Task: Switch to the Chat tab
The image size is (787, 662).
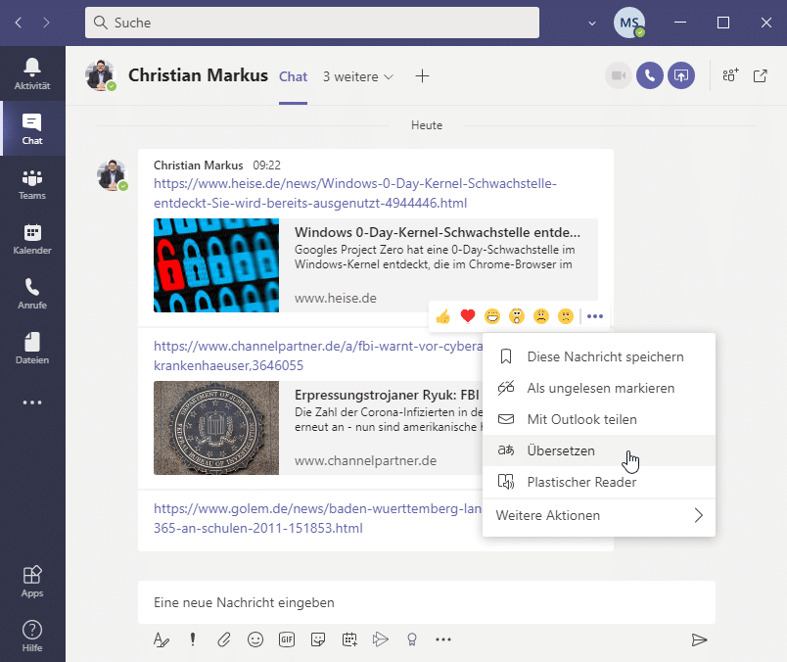Action: coord(293,75)
